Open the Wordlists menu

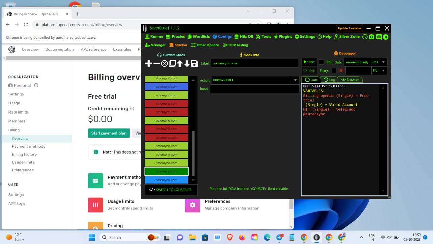point(199,37)
